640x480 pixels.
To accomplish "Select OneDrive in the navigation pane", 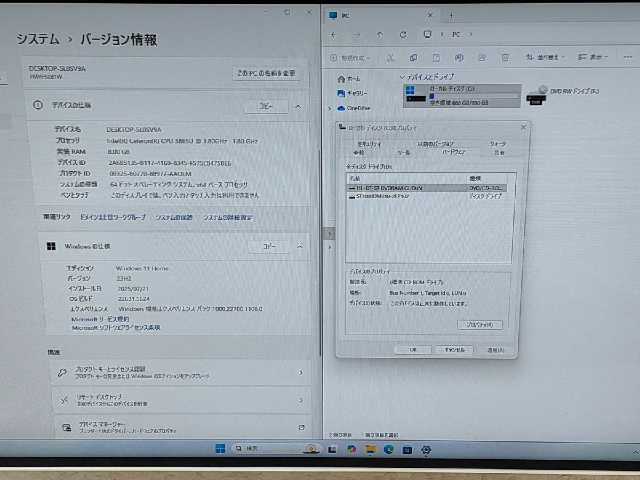I will [x=354, y=108].
